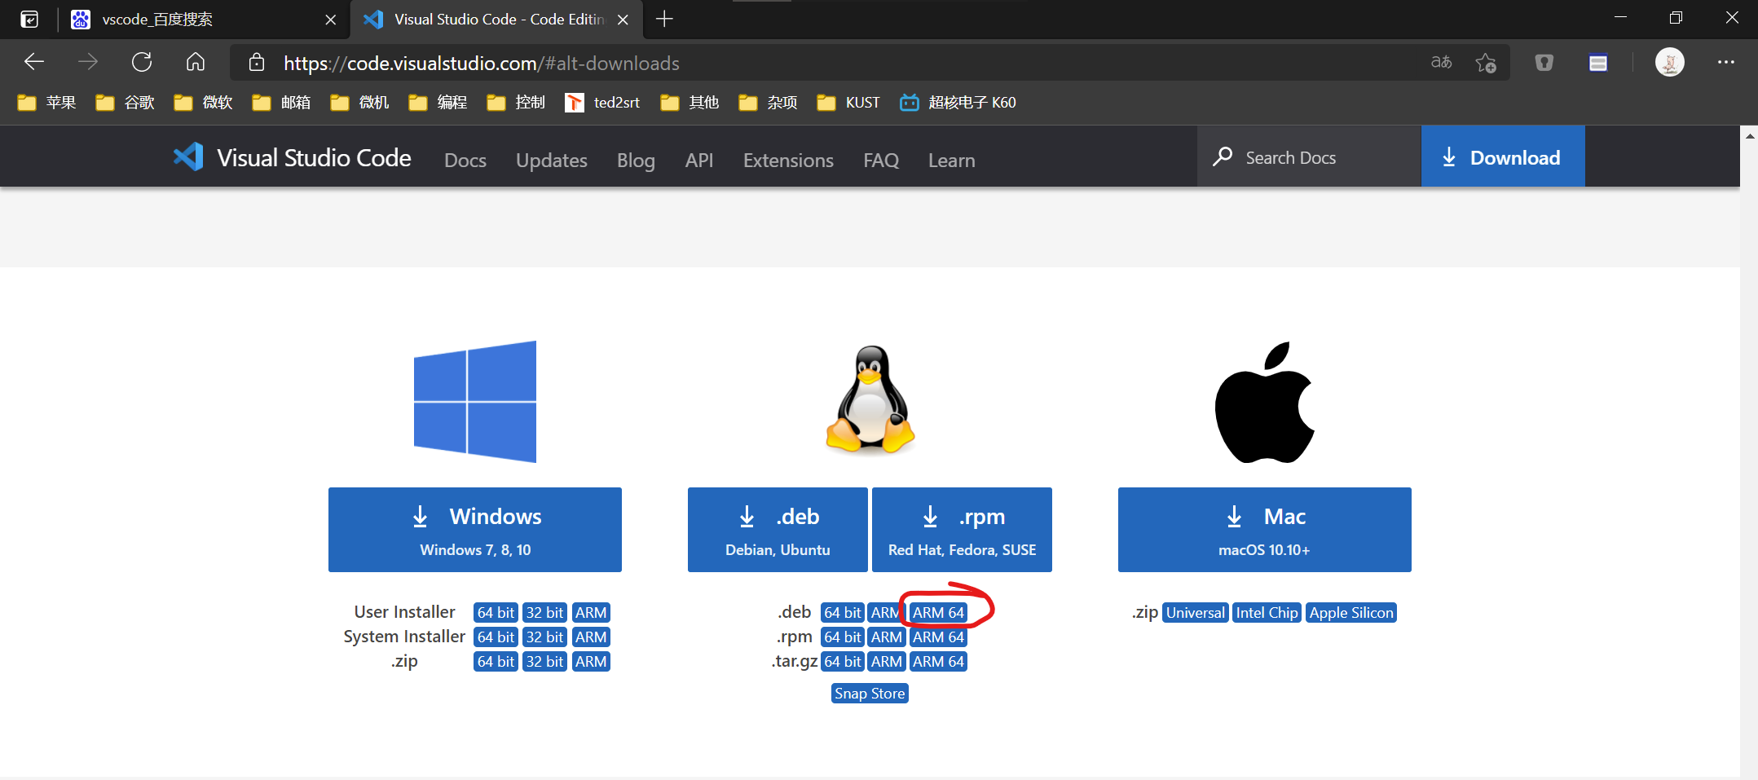Image resolution: width=1758 pixels, height=780 pixels.
Task: Choose Mac .zip Universal download
Action: tap(1195, 613)
